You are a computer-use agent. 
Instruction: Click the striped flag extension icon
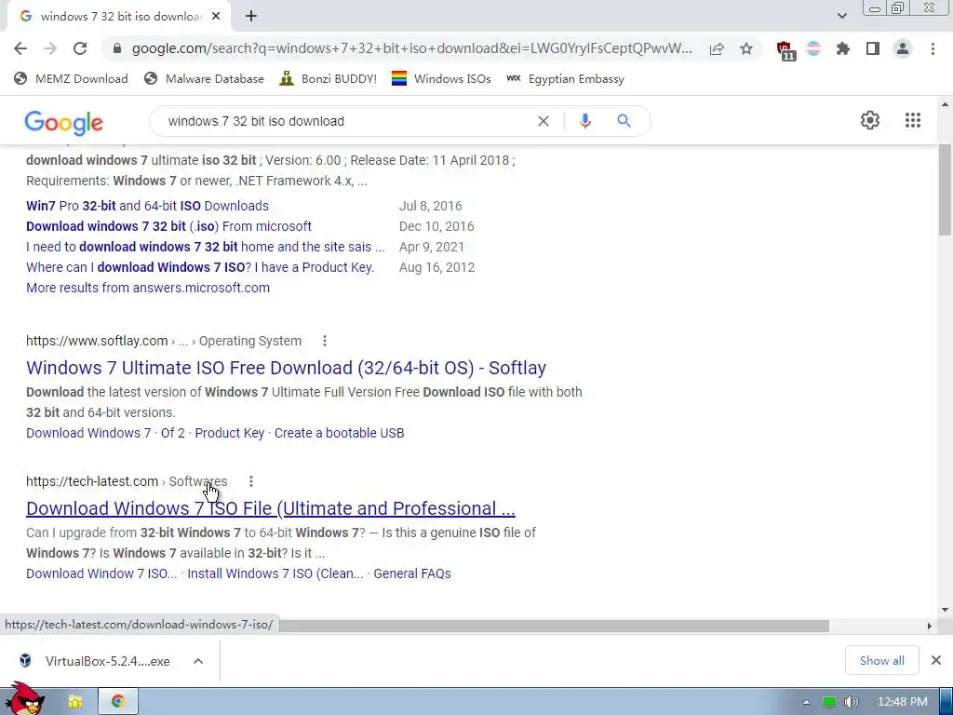pyautogui.click(x=813, y=48)
